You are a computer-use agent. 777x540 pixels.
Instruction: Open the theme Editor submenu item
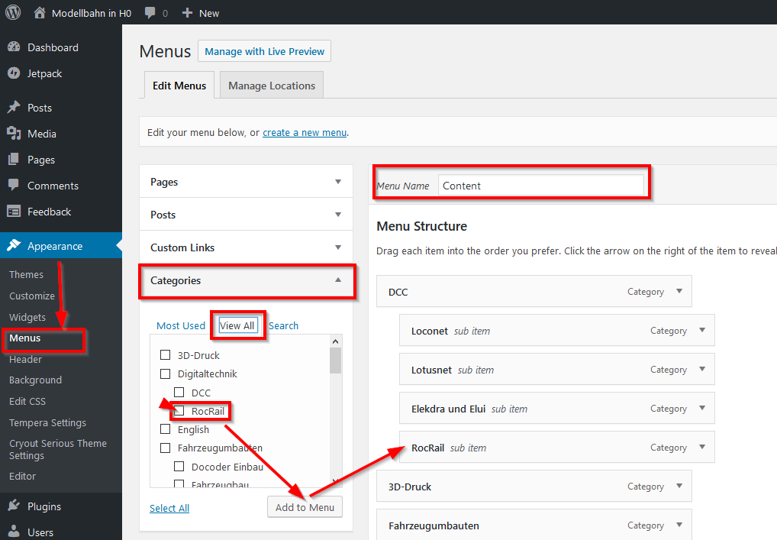click(x=22, y=476)
